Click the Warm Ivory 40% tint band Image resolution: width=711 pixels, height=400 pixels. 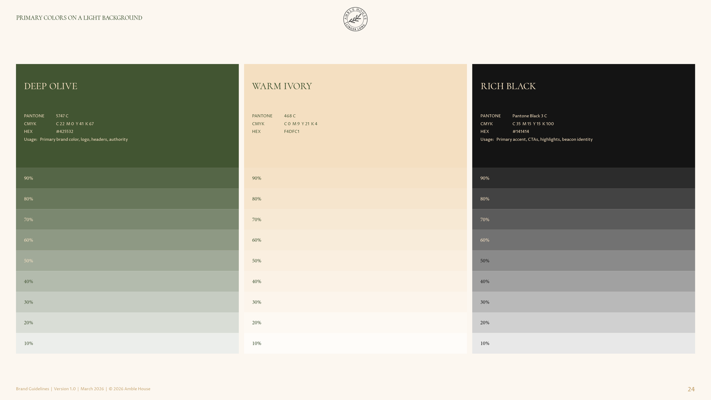(x=355, y=281)
